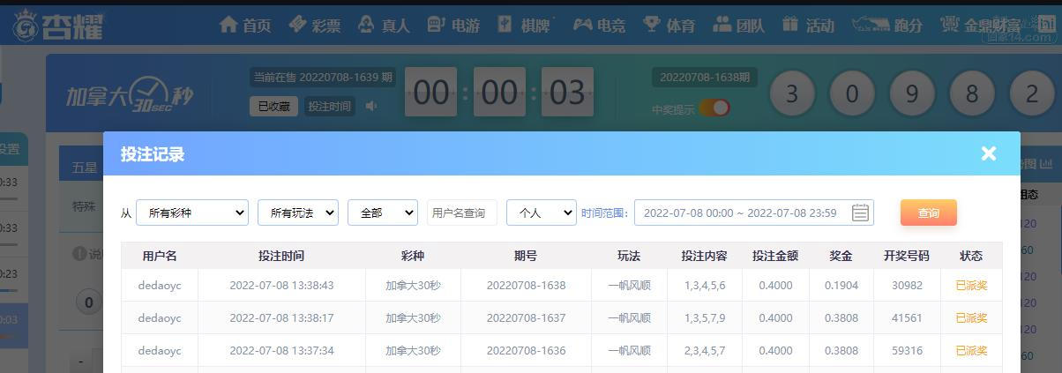Go to 首页 via the home icon
This screenshot has height=373, width=1062.
[x=245, y=25]
